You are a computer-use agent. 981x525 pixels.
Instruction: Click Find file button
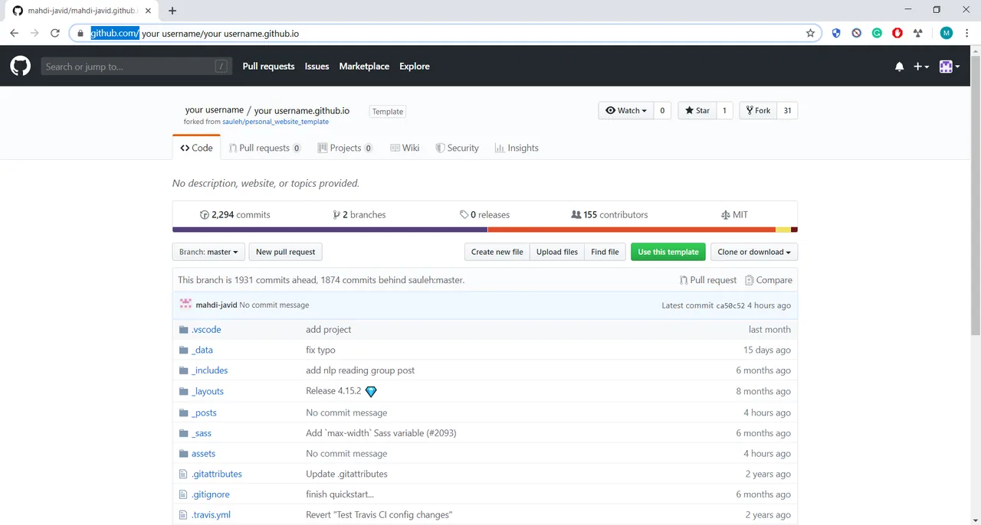[x=605, y=252]
